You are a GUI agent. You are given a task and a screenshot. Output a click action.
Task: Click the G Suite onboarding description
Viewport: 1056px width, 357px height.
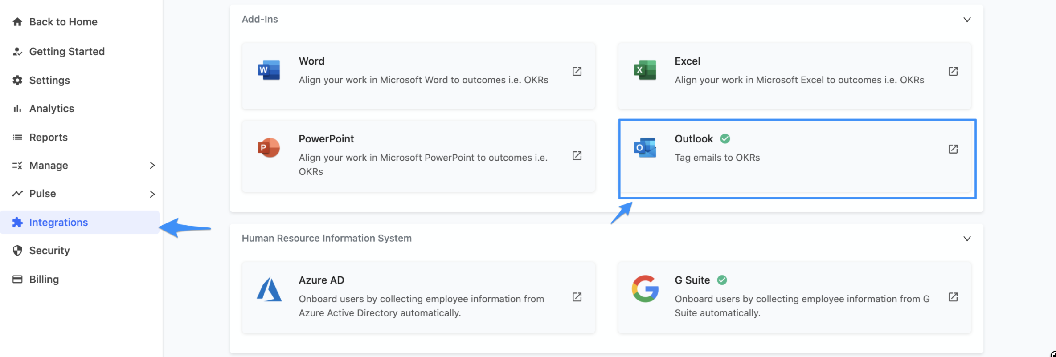pos(802,306)
